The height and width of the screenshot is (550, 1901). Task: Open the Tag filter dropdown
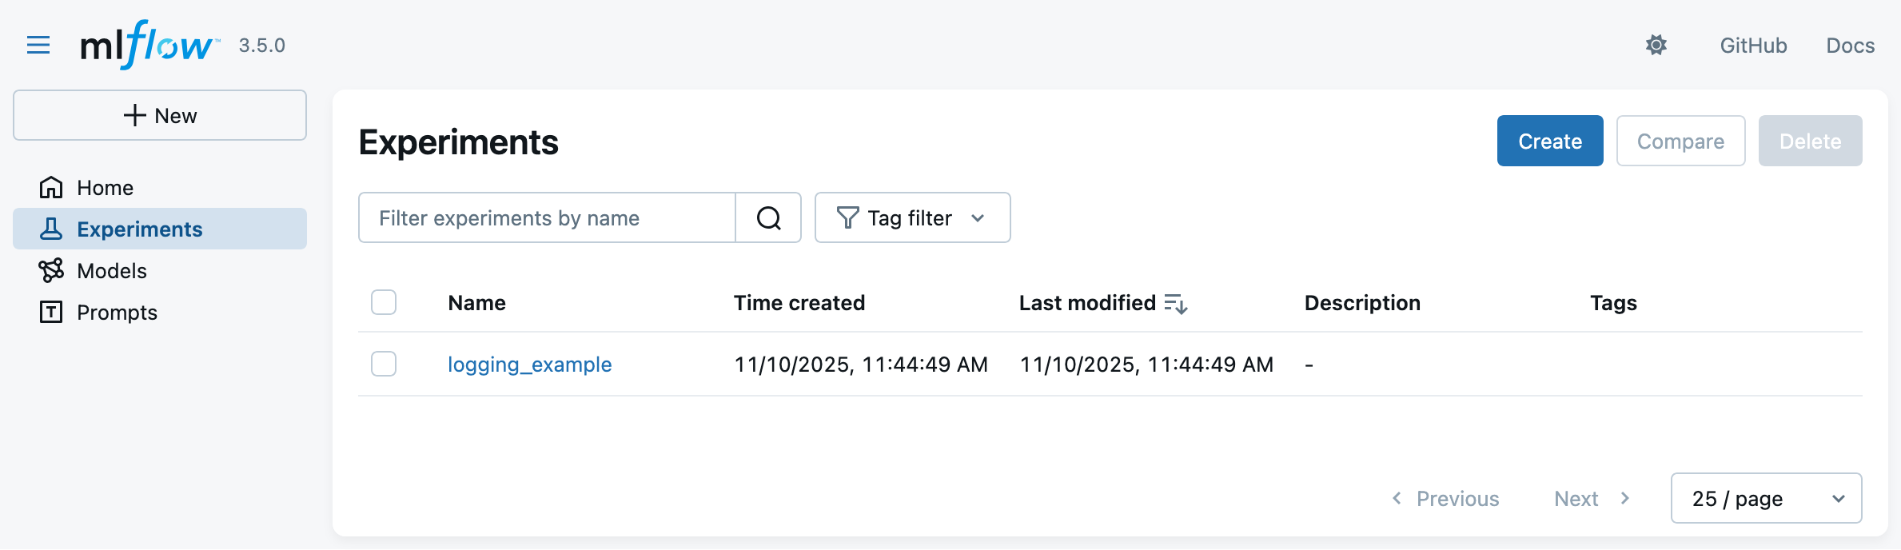(x=912, y=217)
